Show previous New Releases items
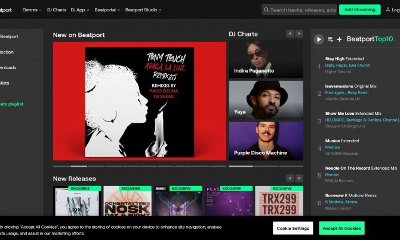 290,178
